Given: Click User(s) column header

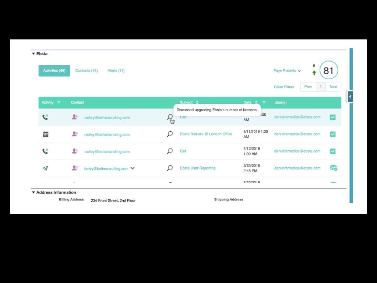Looking at the screenshot, I should coord(280,102).
